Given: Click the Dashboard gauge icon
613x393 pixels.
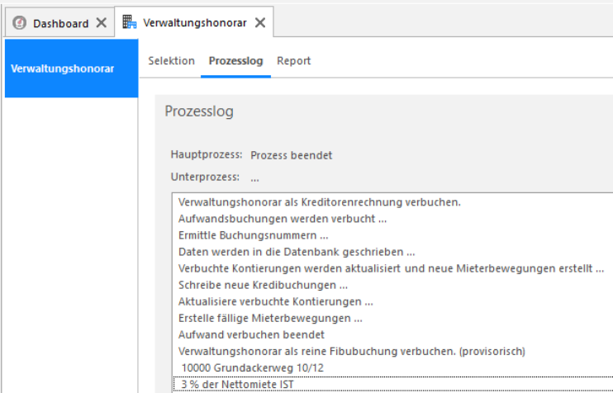Looking at the screenshot, I should tap(19, 23).
